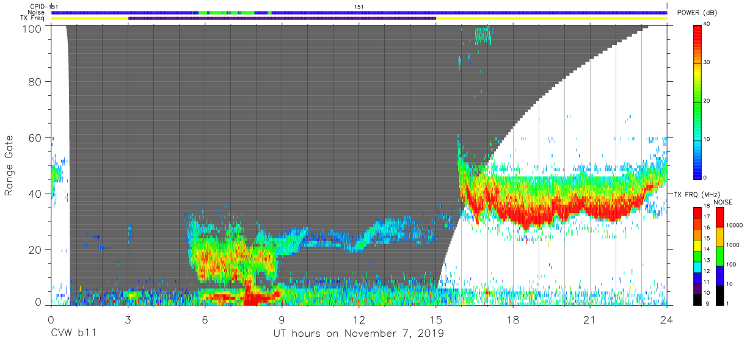Click the "Range Gate" y-axis title
The image size is (750, 346).
click(10, 166)
